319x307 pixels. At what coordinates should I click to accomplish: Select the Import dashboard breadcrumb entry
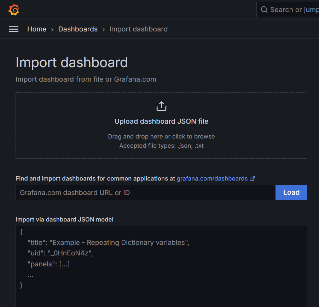(x=138, y=29)
